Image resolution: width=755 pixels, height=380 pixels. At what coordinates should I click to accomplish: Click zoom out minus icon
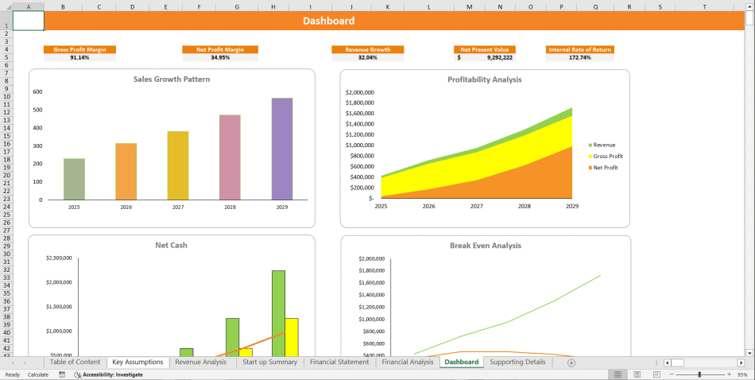(x=671, y=374)
